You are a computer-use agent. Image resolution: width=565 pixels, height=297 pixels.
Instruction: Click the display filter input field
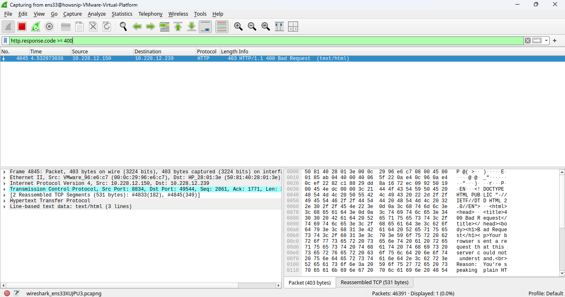tap(267, 41)
